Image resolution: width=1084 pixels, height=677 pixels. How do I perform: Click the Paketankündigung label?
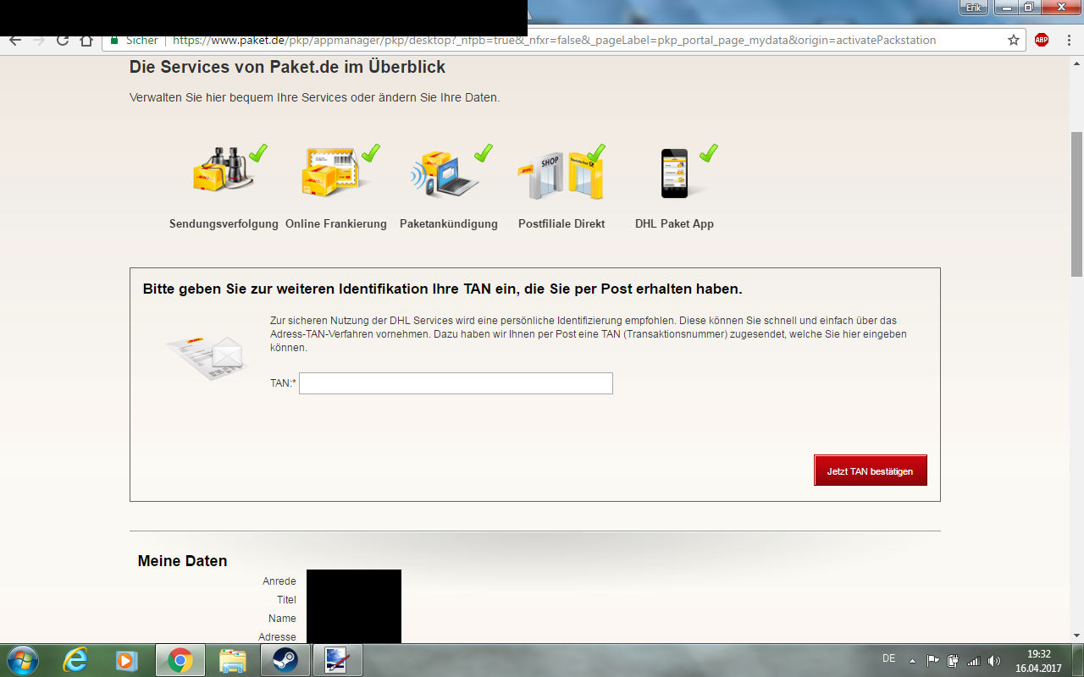point(449,224)
